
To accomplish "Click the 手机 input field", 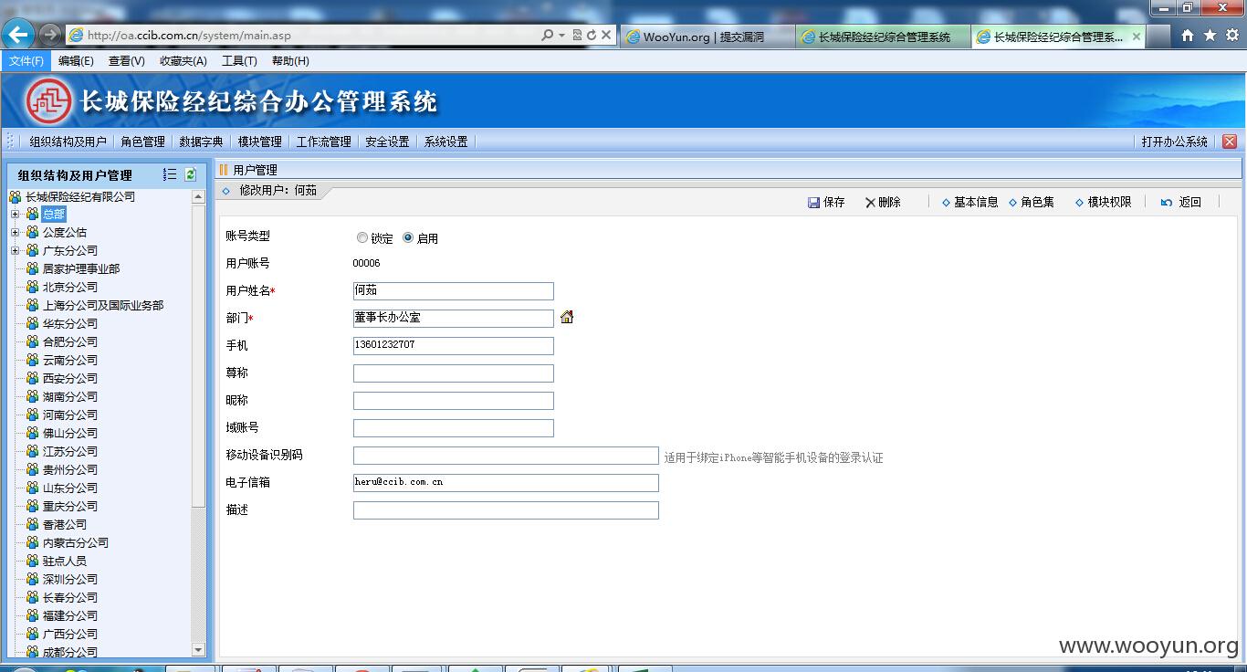I will (x=454, y=346).
